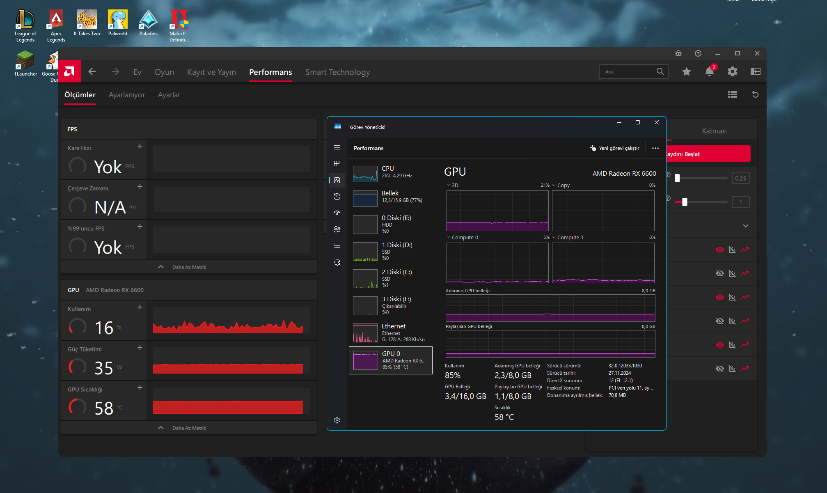Open AMD Software settings gear icon
This screenshot has height=493, width=827.
pyautogui.click(x=733, y=72)
